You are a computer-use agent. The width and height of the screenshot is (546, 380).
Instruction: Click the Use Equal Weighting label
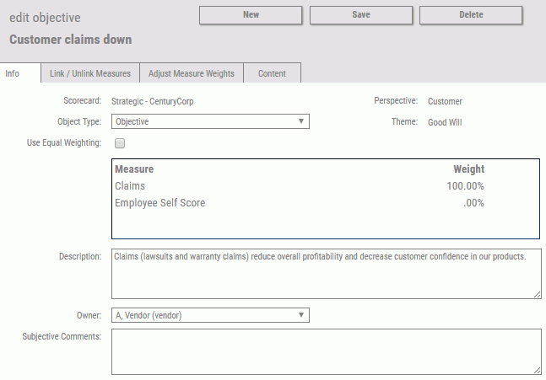point(64,142)
